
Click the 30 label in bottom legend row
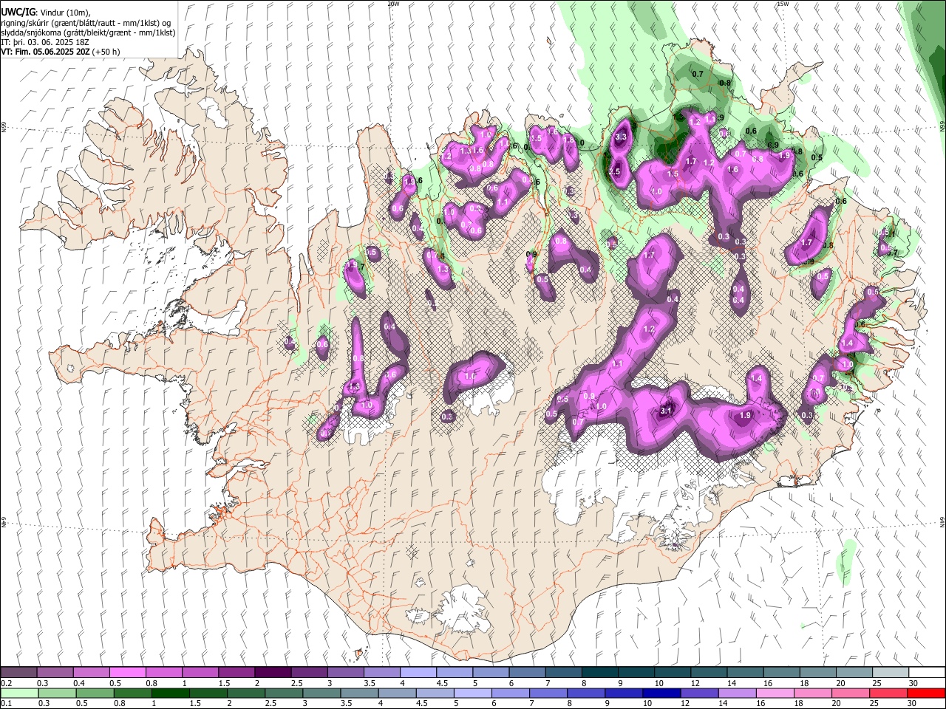point(913,703)
